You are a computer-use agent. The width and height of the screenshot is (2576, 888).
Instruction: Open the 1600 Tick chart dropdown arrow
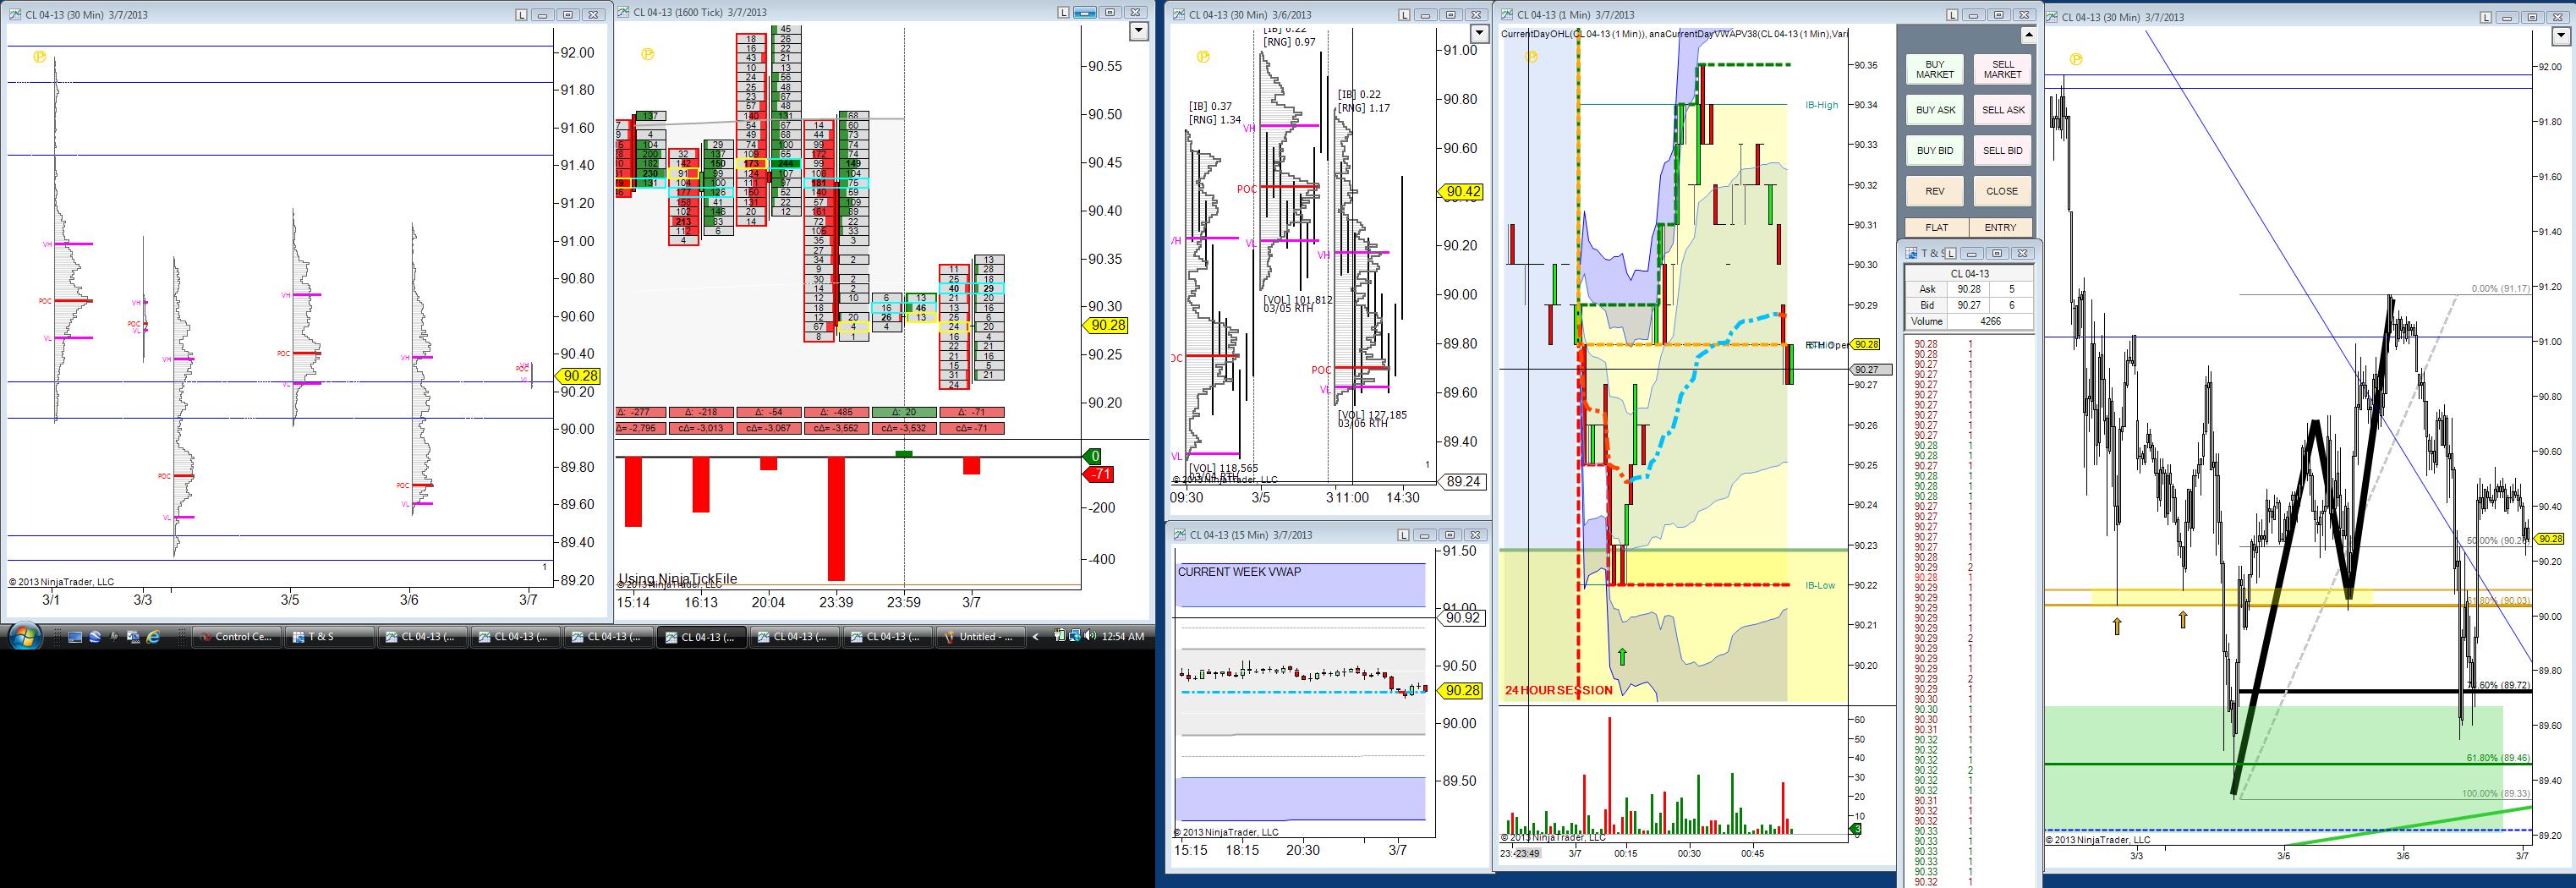pyautogui.click(x=1138, y=31)
